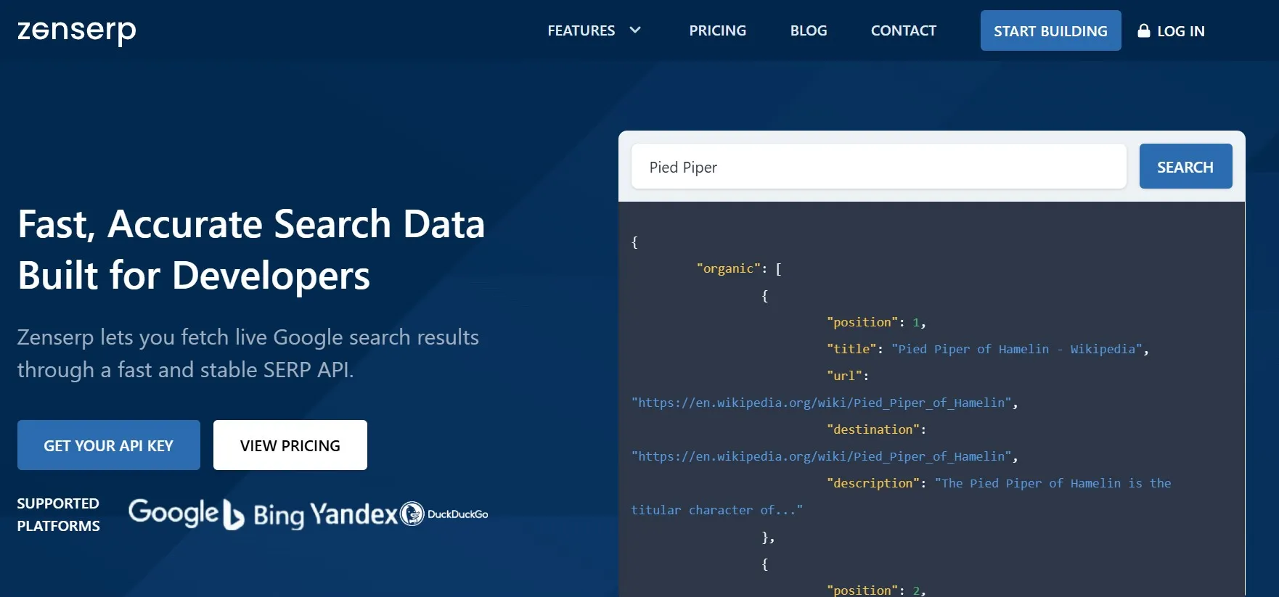Click the VIEW PRICING button
The image size is (1279, 597).
pos(290,445)
